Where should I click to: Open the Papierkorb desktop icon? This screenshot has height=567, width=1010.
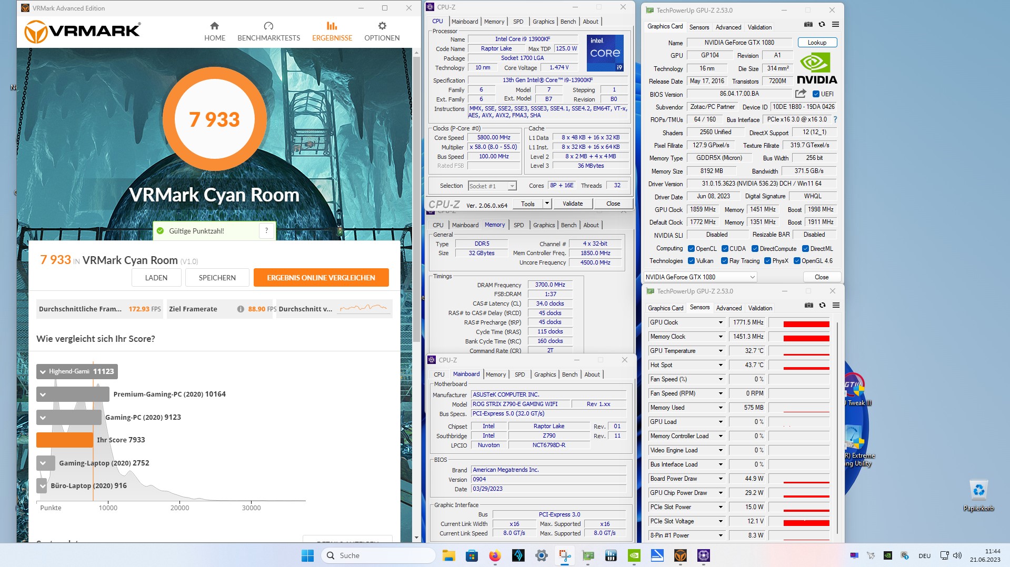pyautogui.click(x=978, y=495)
